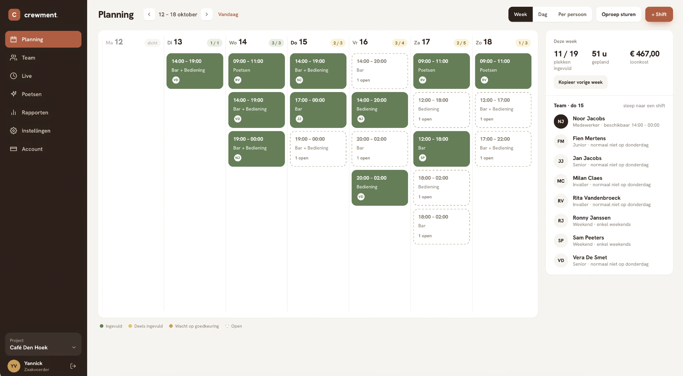Click Milan Claes MC avatar
Image resolution: width=683 pixels, height=376 pixels.
pyautogui.click(x=561, y=181)
